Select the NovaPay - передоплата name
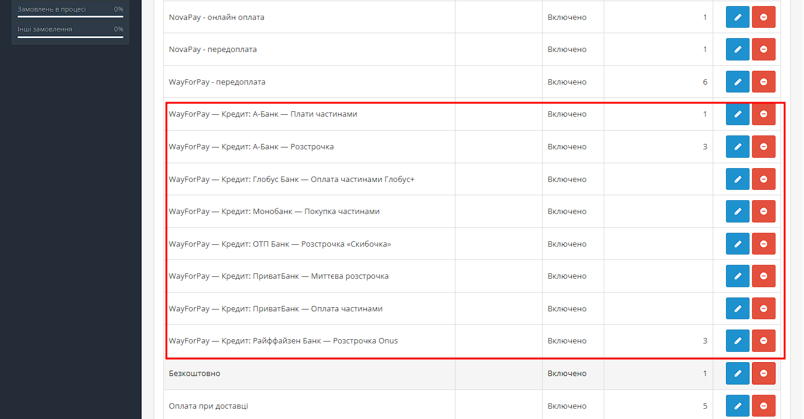 (x=213, y=50)
